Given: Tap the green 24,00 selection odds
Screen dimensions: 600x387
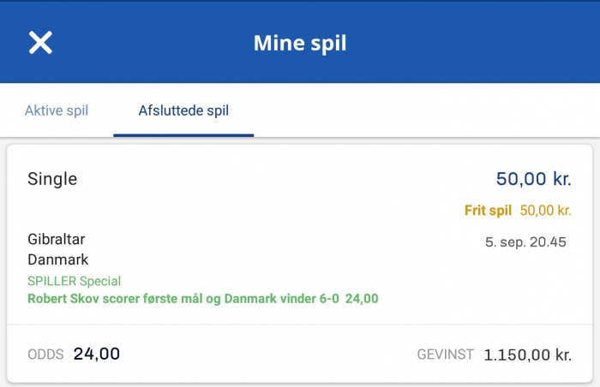Looking at the screenshot, I should (x=362, y=299).
